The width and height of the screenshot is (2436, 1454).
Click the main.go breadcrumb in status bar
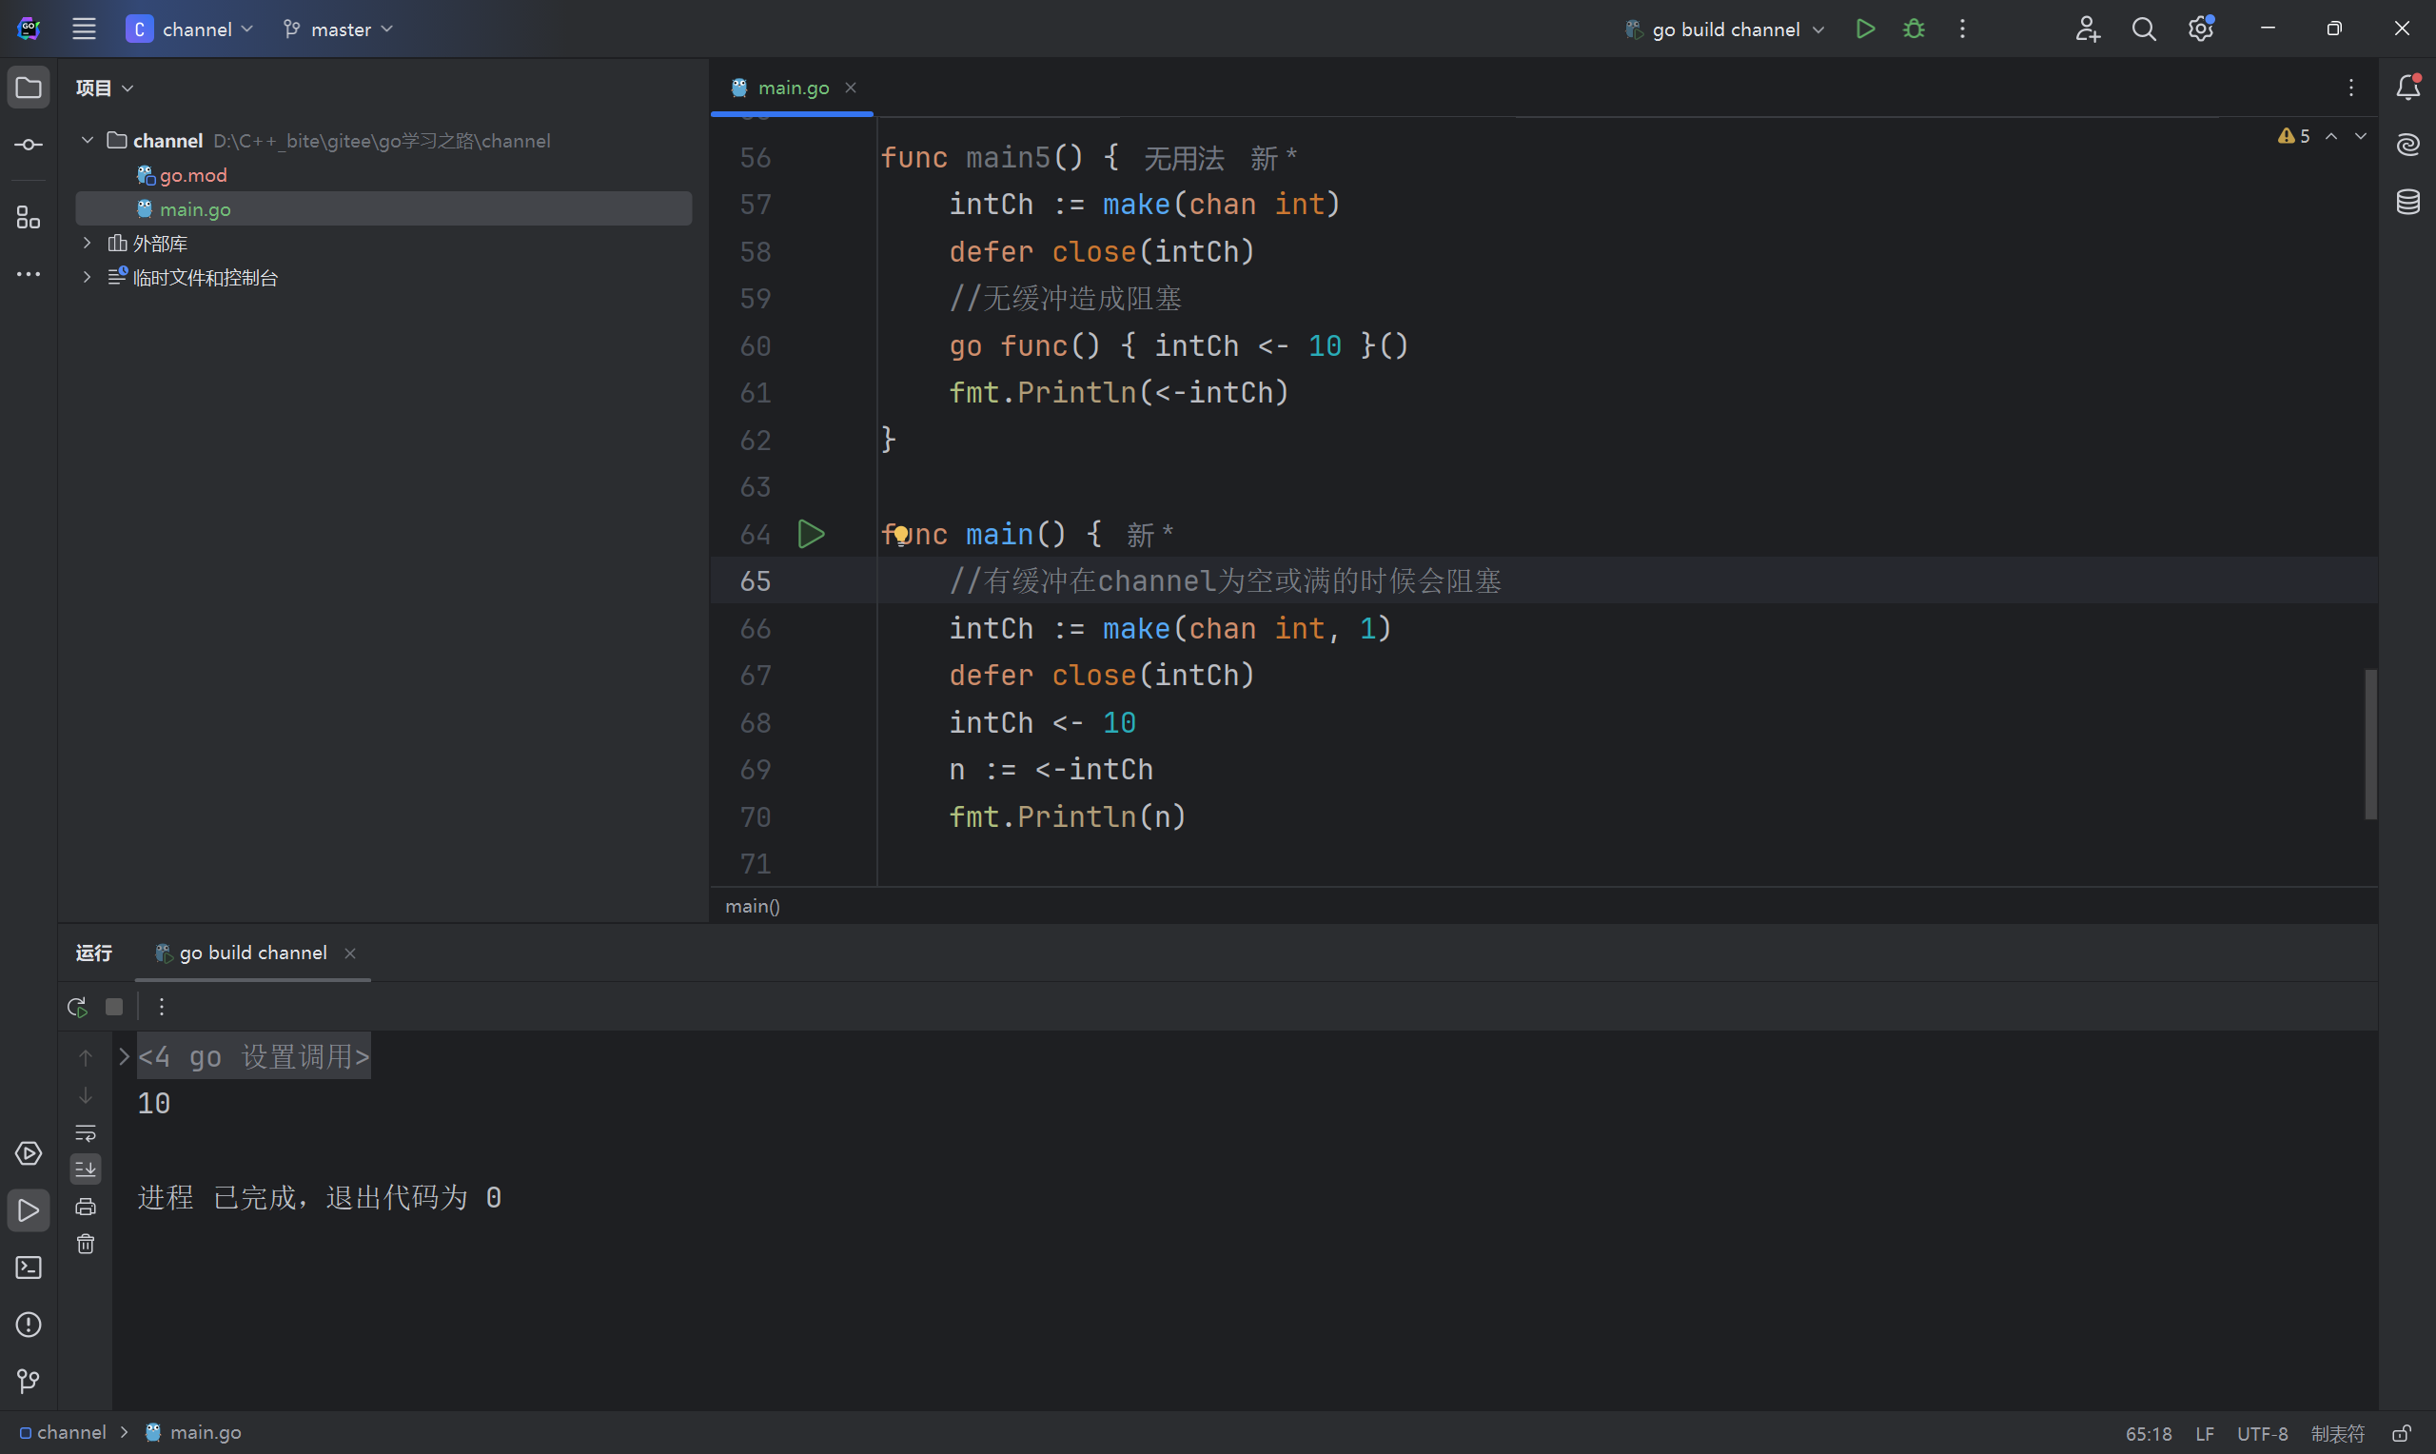click(193, 1432)
